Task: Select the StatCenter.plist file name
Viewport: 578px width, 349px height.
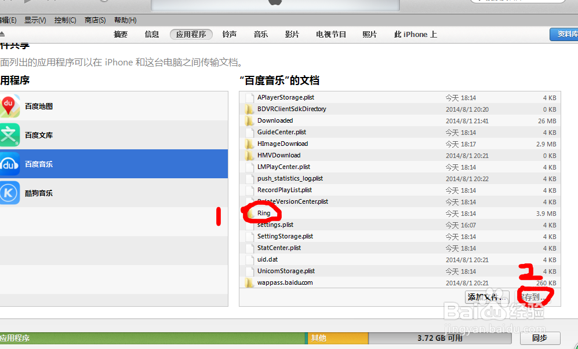Action: click(x=279, y=248)
